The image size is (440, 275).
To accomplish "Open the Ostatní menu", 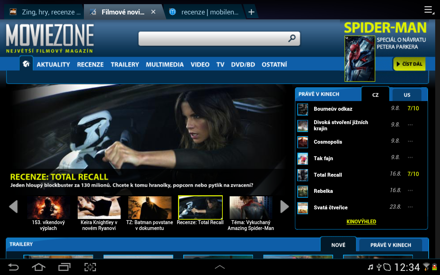I will click(x=274, y=64).
